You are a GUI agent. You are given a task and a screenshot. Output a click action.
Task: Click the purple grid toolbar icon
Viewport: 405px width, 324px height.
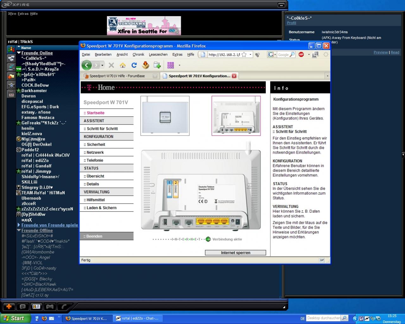(171, 65)
